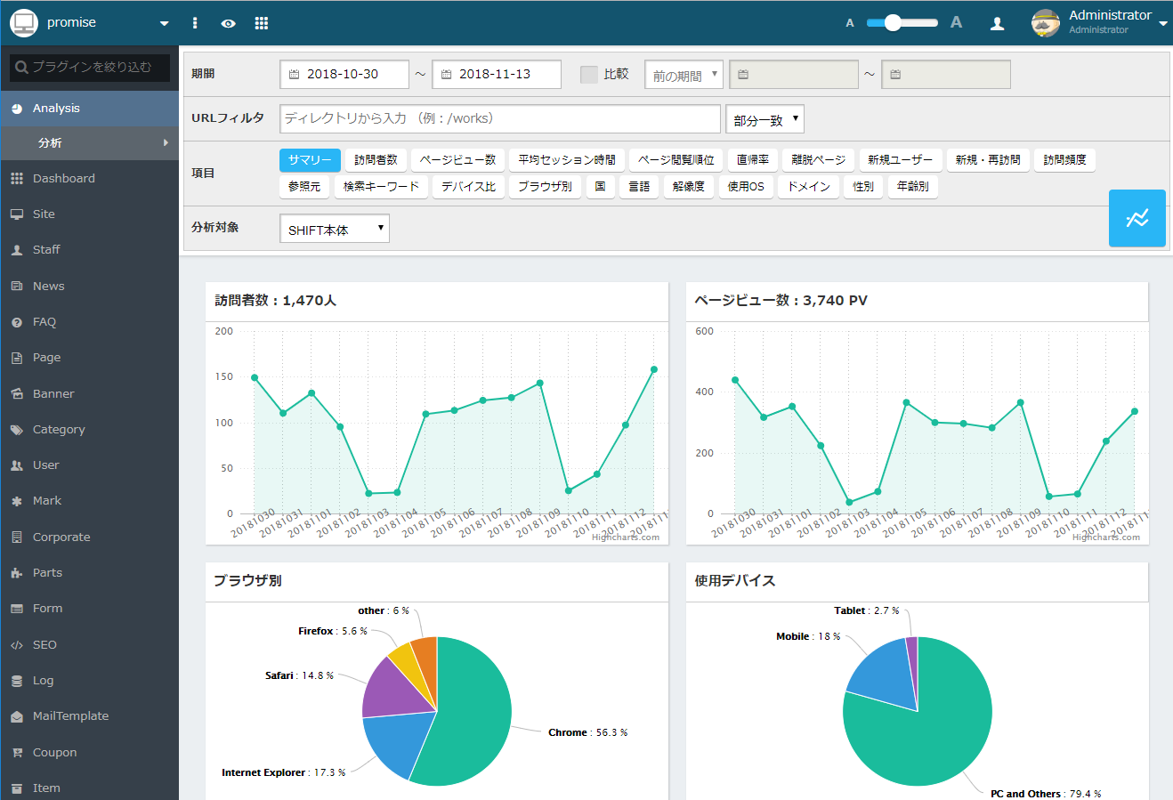This screenshot has width=1173, height=800.
Task: Click the Administrator avatar image
Action: 1046,23
